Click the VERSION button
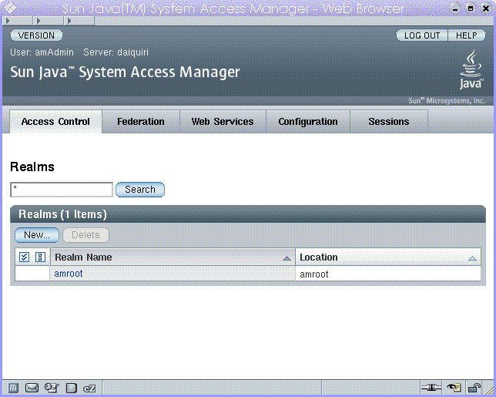The height and width of the screenshot is (397, 496). coord(36,35)
